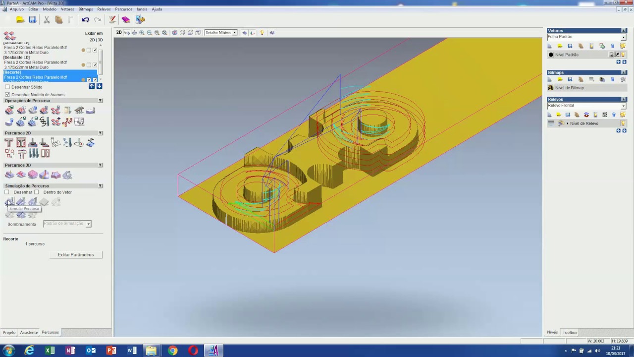
Task: Click the zoom out magnifier icon
Action: pos(149,33)
